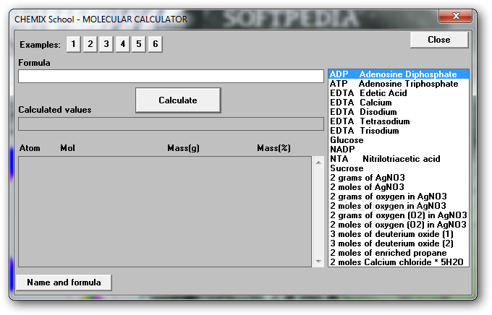Load example 3
Viewport: 492px width, 315px height.
106,44
